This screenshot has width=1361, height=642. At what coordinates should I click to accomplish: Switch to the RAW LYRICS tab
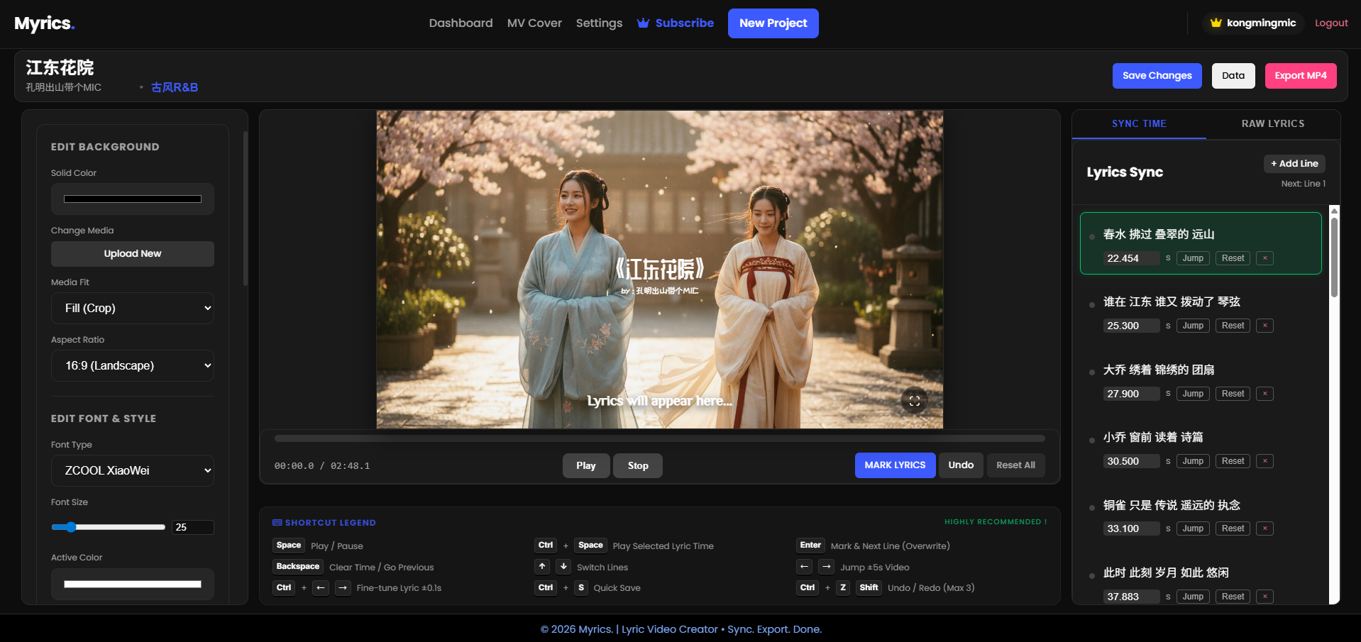(1272, 123)
